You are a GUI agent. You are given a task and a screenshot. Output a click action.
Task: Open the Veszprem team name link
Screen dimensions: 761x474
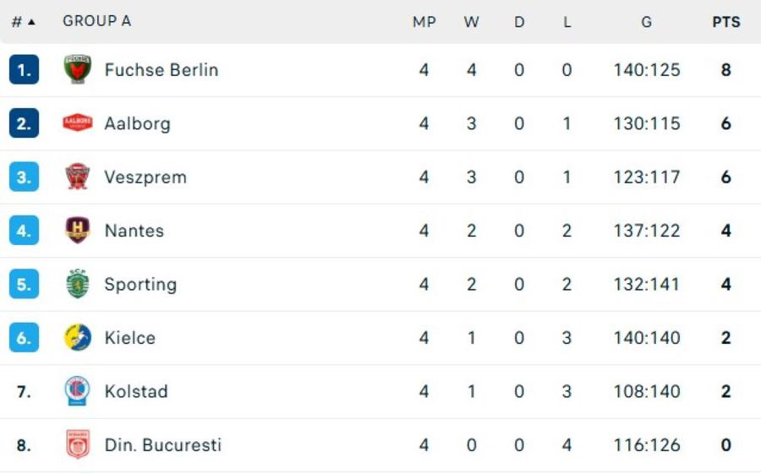click(x=145, y=177)
